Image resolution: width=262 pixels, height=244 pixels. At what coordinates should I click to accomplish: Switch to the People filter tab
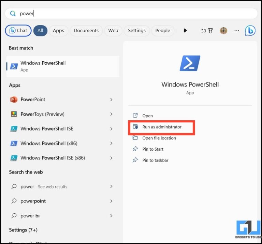[163, 31]
